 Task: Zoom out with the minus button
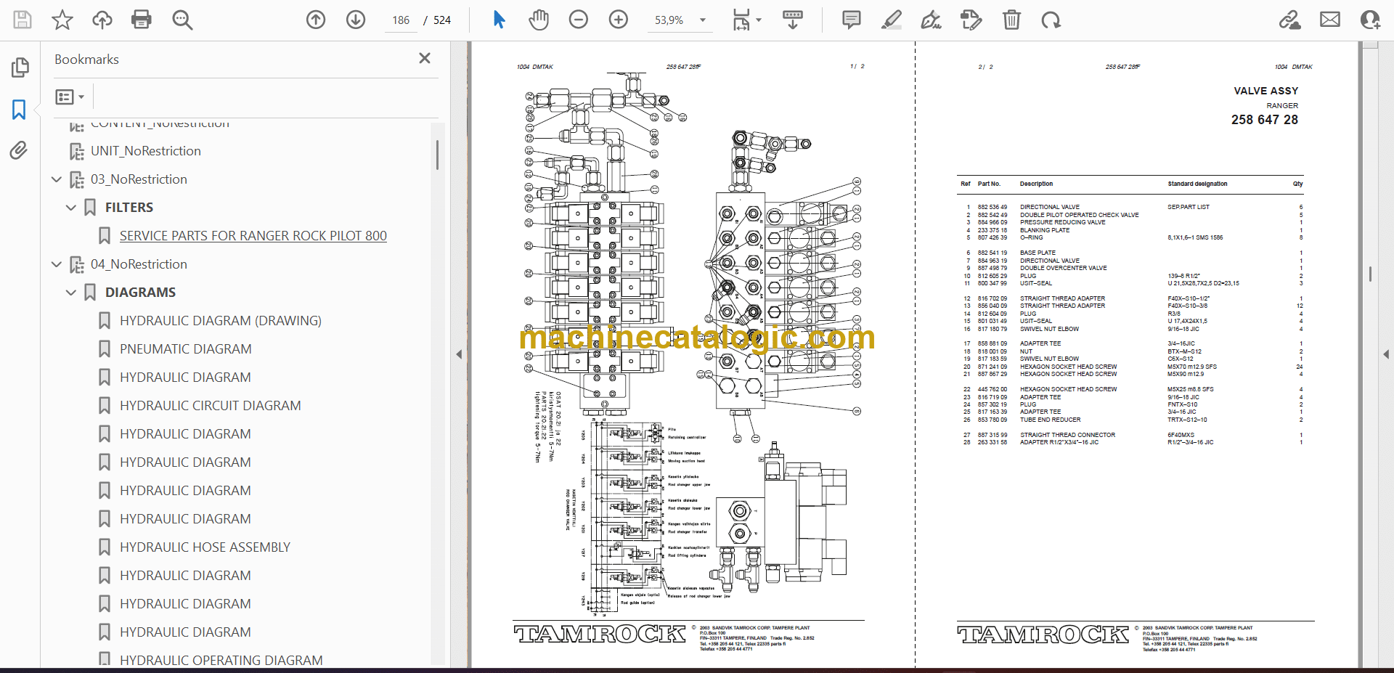click(579, 20)
